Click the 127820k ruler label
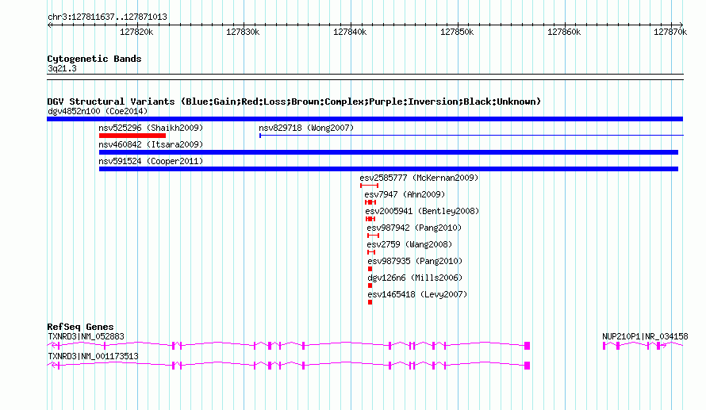The width and height of the screenshot is (706, 410). click(136, 32)
